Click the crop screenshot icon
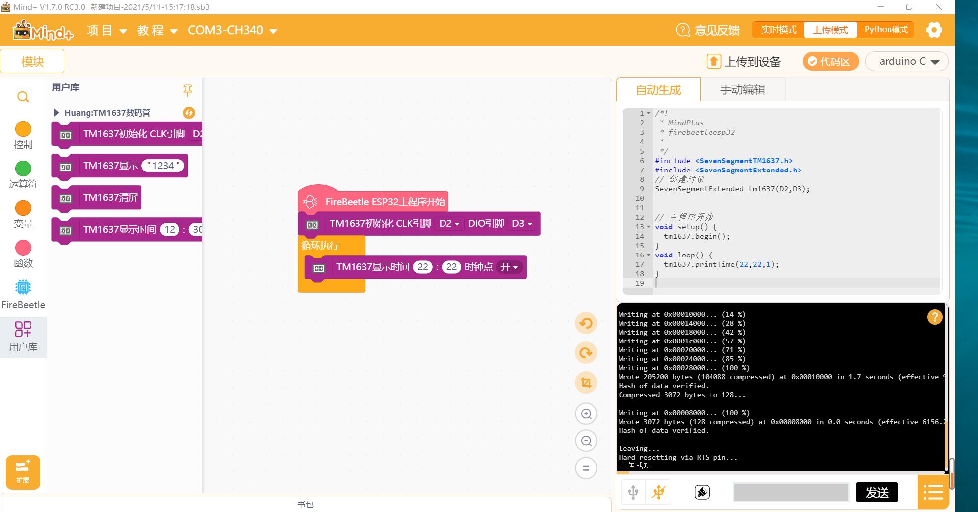 pyautogui.click(x=586, y=383)
